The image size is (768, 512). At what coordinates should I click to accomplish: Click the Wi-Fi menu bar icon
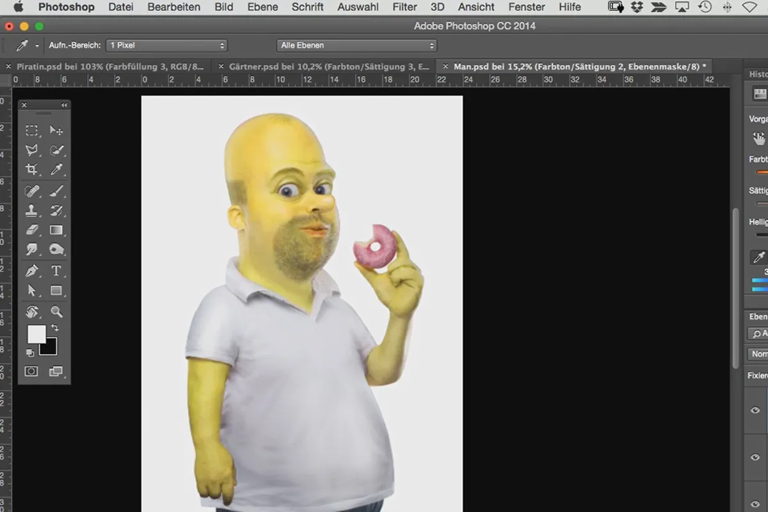point(749,7)
